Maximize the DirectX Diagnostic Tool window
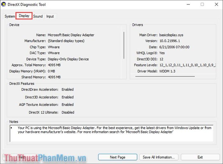 [202, 4]
